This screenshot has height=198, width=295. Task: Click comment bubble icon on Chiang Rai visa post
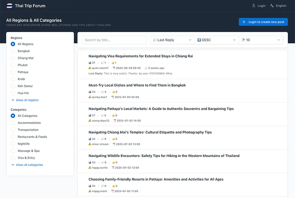[102, 63]
